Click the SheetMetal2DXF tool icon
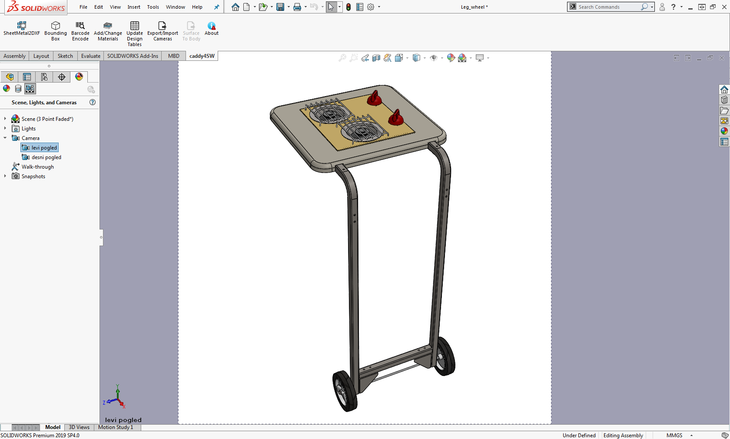This screenshot has width=730, height=439. (x=21, y=26)
